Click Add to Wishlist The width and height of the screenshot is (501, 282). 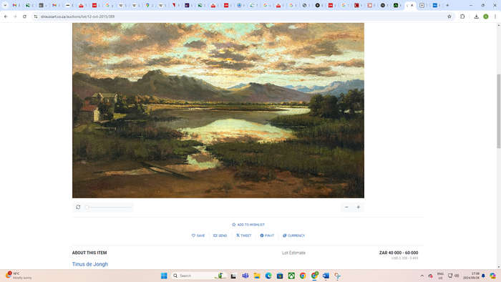coord(248,225)
